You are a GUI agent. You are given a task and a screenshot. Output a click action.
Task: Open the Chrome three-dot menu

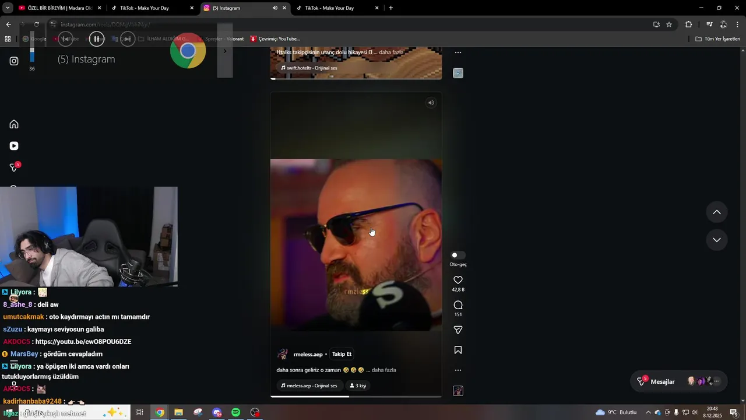[738, 24]
